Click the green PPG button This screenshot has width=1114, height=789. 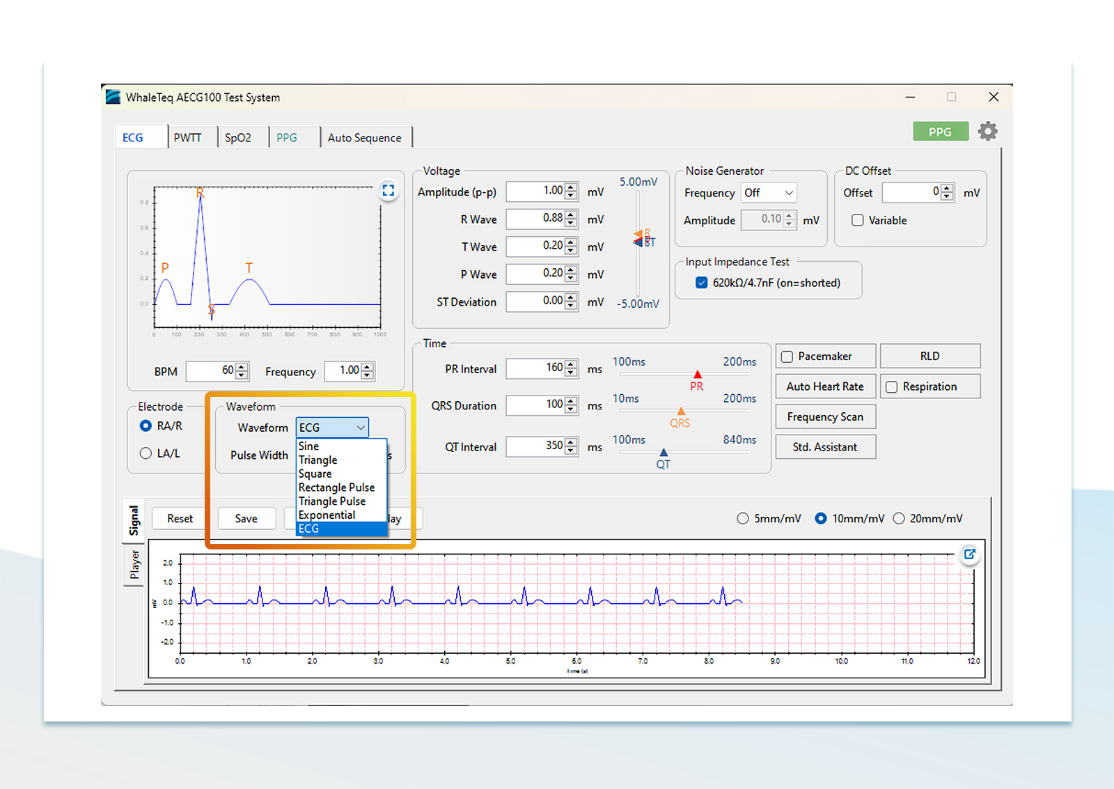coord(940,132)
